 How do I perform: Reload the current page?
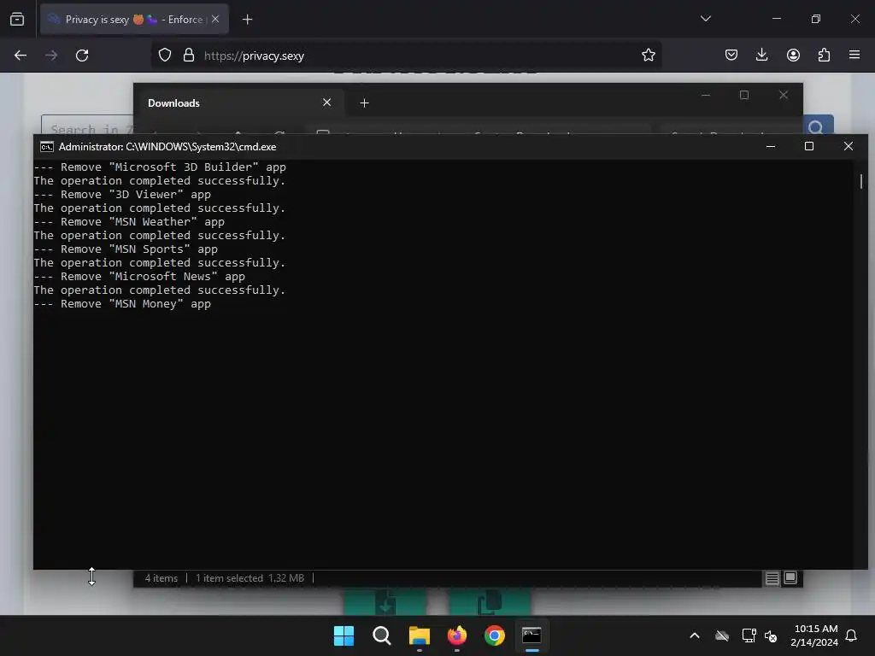82,56
